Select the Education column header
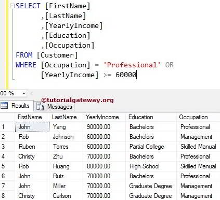Viewport: 220px width, 200px height. pos(151,117)
